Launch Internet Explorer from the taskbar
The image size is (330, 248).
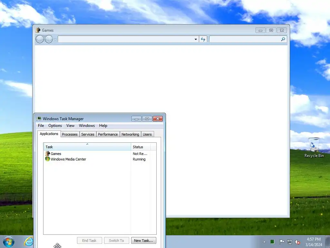click(x=28, y=242)
